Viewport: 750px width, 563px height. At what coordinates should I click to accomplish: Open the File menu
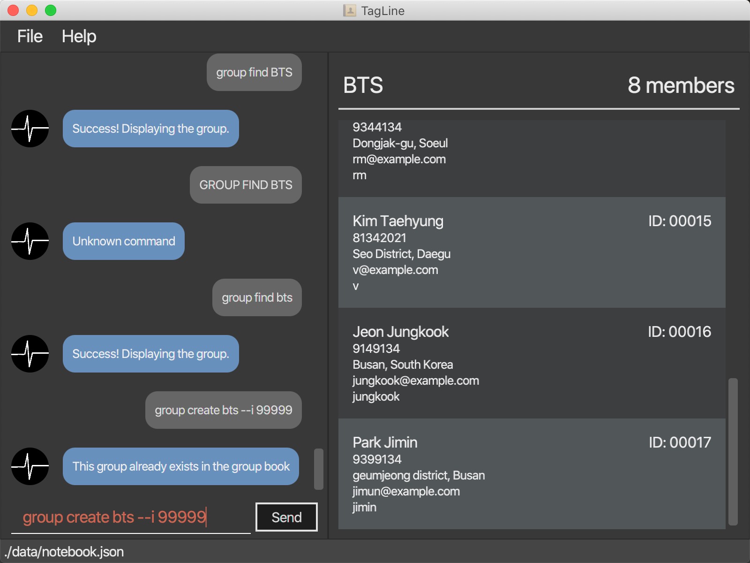coord(30,37)
